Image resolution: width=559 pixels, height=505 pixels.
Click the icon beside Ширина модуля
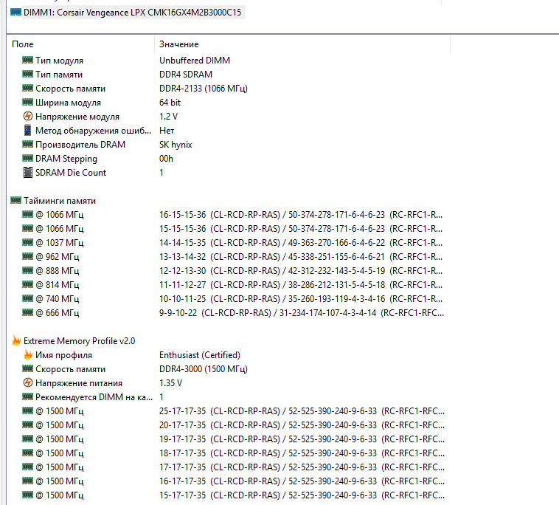(x=27, y=102)
